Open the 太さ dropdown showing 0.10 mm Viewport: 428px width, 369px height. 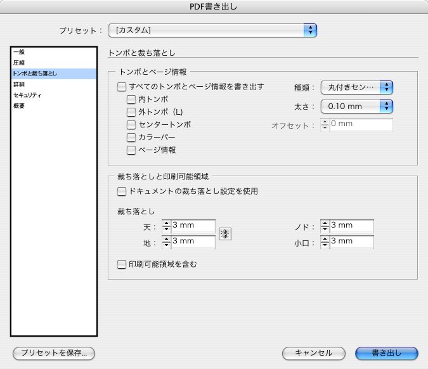coord(357,107)
